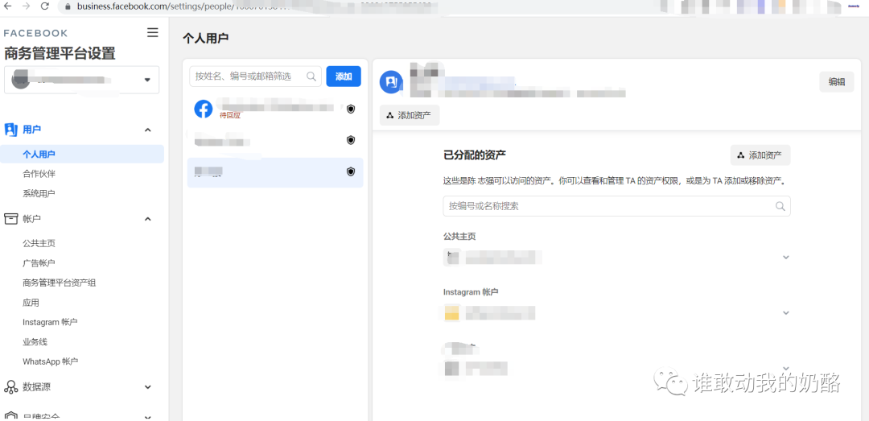This screenshot has height=421, width=869.
Task: Click 添加资产 button beside 已分配的资产
Action: click(760, 155)
